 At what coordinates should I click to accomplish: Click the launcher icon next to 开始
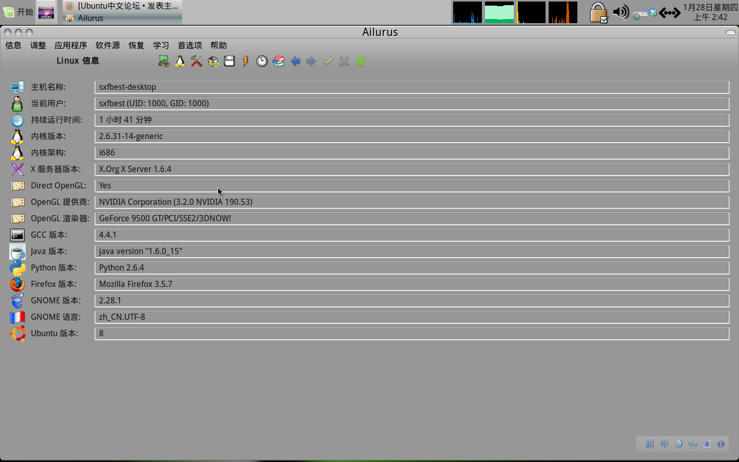click(x=46, y=12)
